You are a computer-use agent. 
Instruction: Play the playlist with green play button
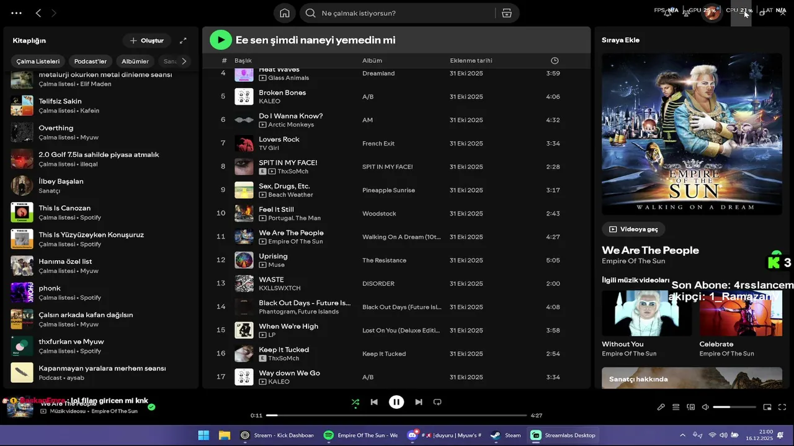click(221, 40)
